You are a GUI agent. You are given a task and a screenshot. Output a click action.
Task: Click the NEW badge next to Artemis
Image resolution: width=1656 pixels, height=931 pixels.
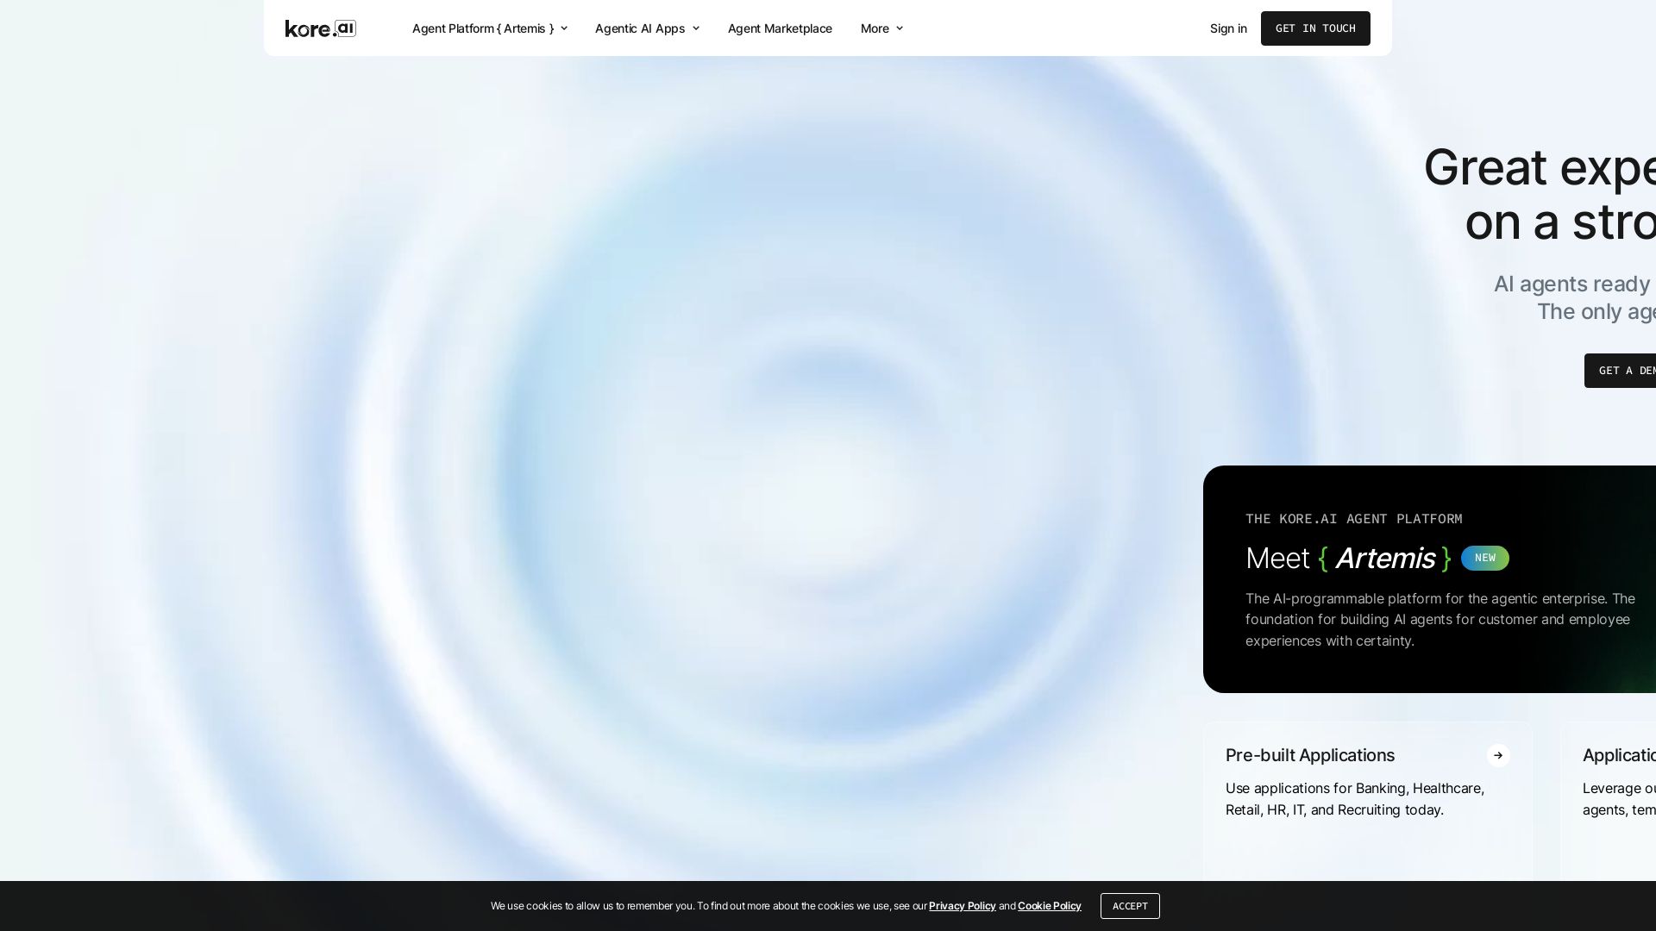(x=1485, y=558)
